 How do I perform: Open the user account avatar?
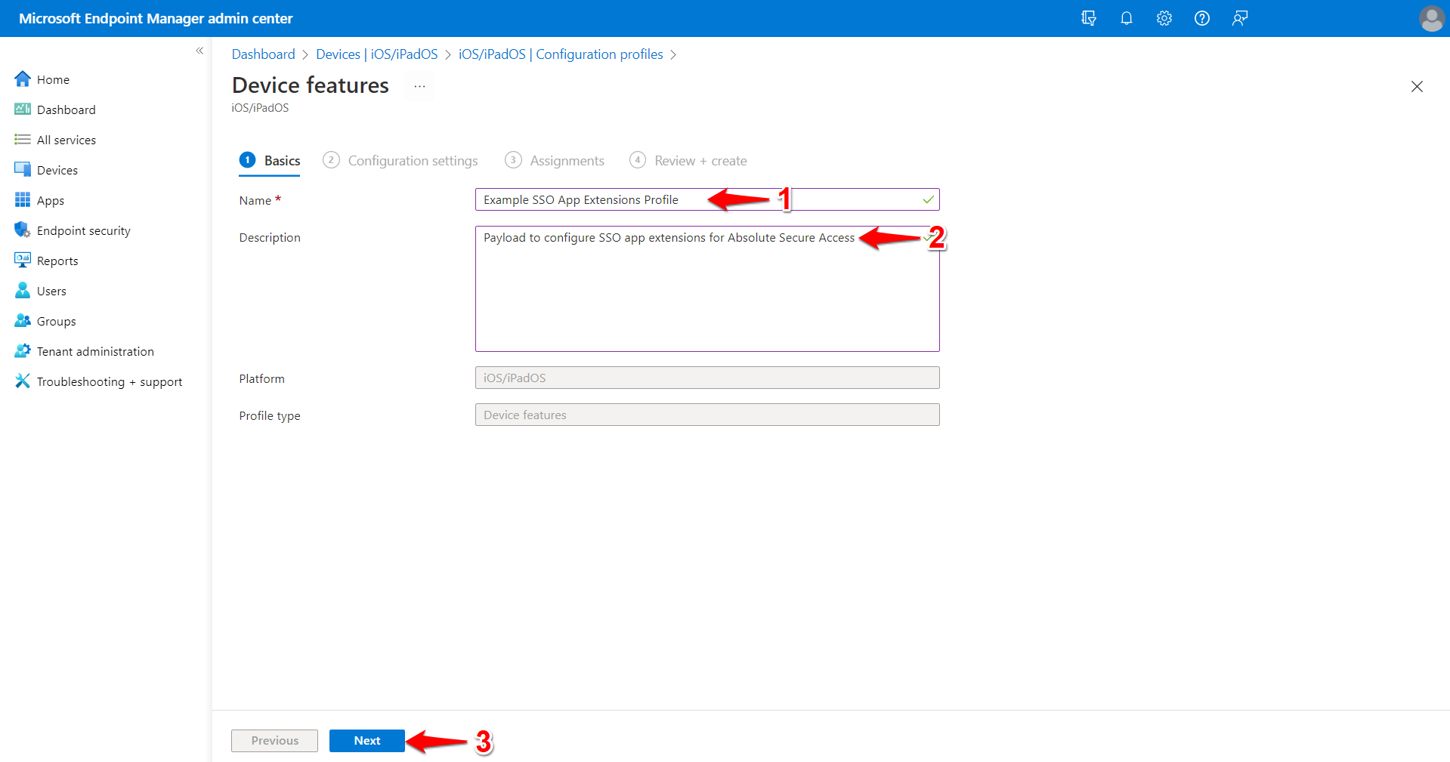(1431, 18)
